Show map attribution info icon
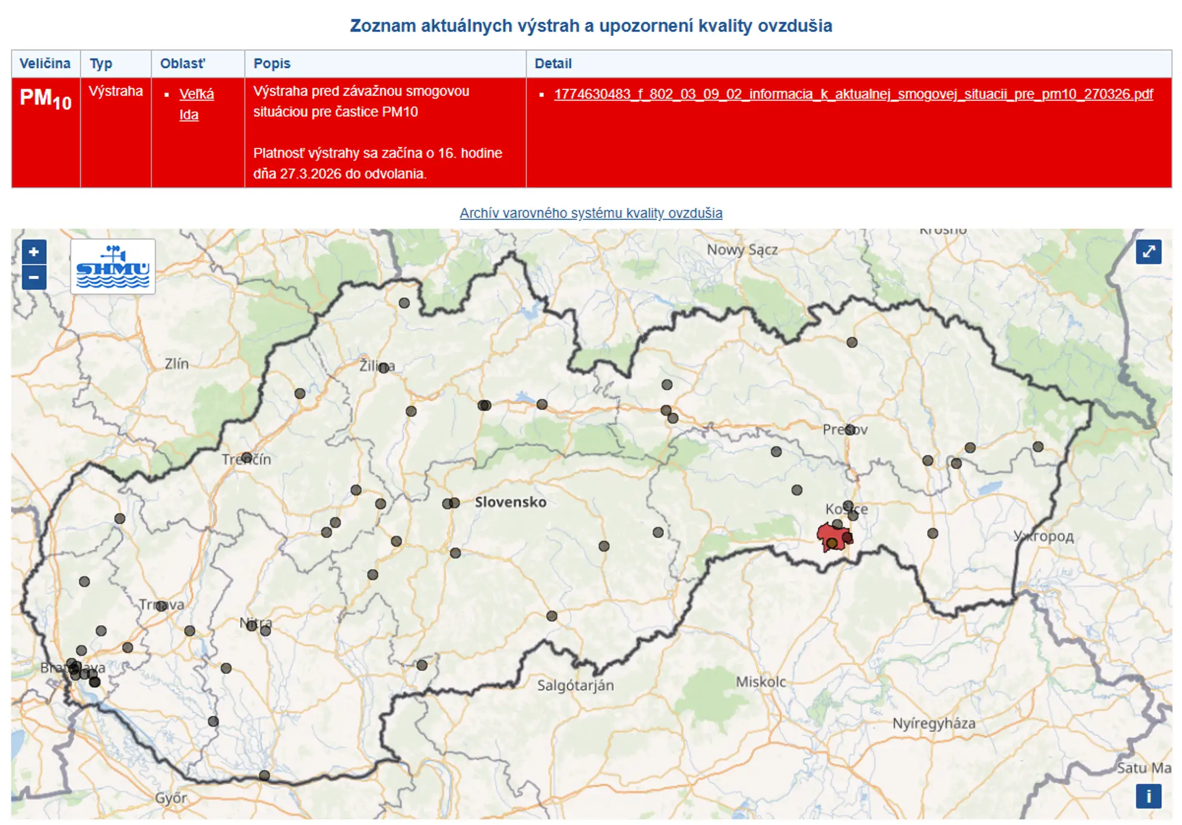This screenshot has width=1182, height=825. coord(1148,796)
